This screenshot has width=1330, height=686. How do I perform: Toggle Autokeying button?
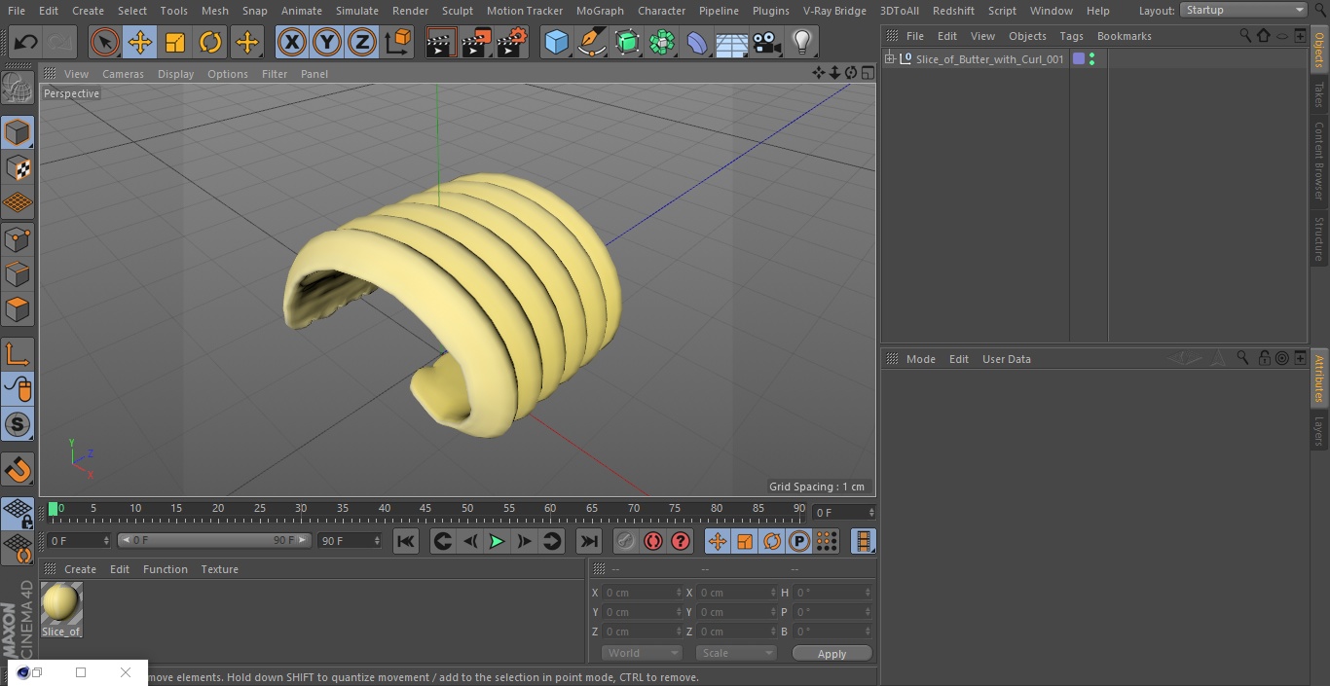653,541
